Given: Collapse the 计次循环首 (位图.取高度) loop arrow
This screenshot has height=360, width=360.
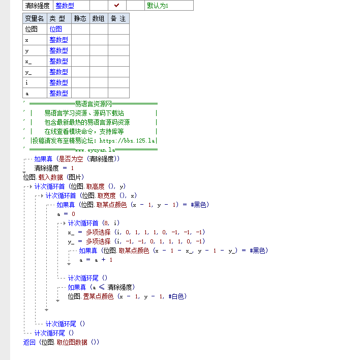Looking at the screenshot, I should point(31,186).
